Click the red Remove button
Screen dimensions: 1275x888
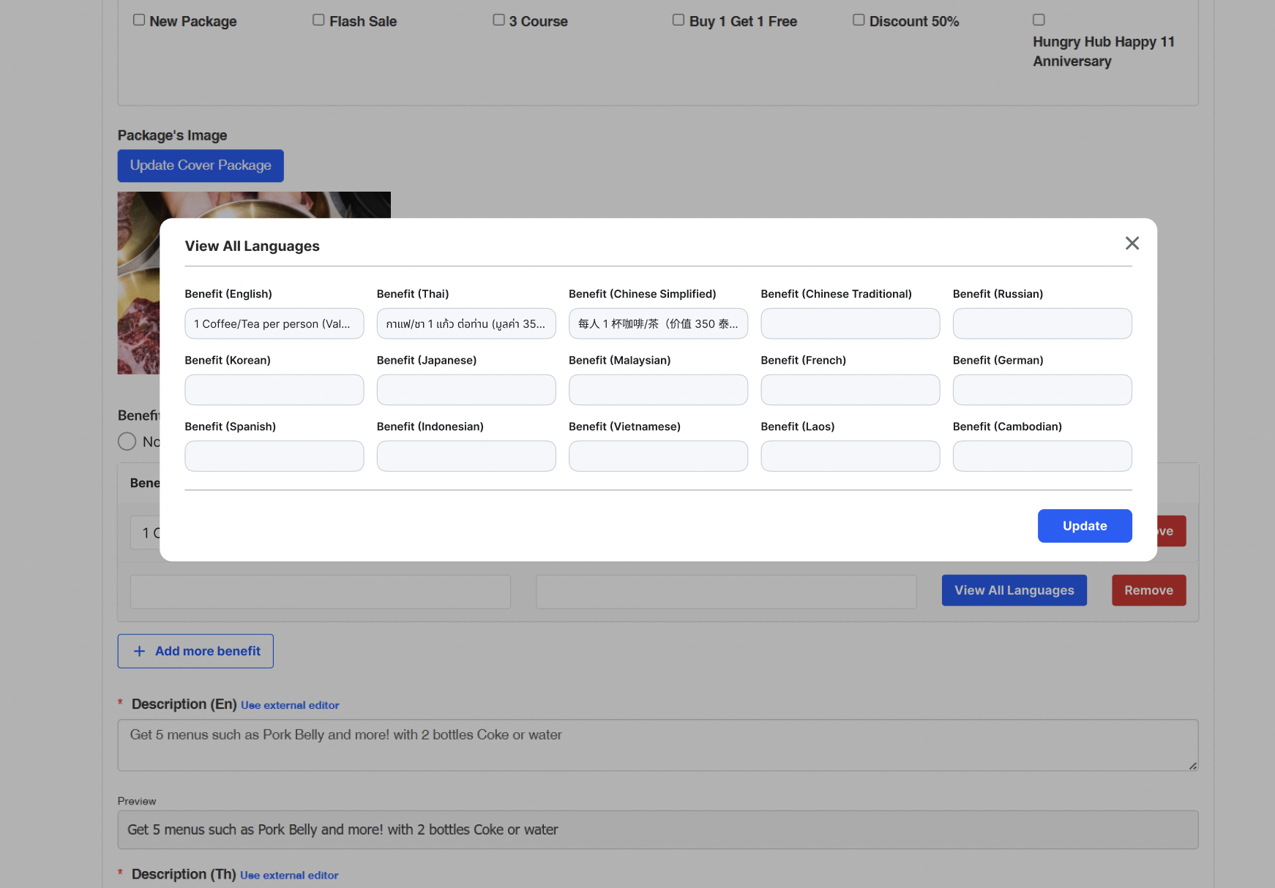coord(1148,590)
